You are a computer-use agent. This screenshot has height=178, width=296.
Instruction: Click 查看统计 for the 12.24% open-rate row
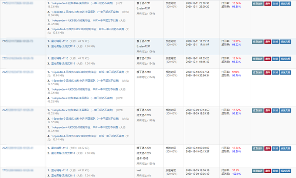click(258, 4)
